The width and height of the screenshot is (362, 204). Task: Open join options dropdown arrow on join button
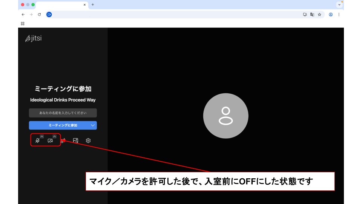click(x=93, y=125)
